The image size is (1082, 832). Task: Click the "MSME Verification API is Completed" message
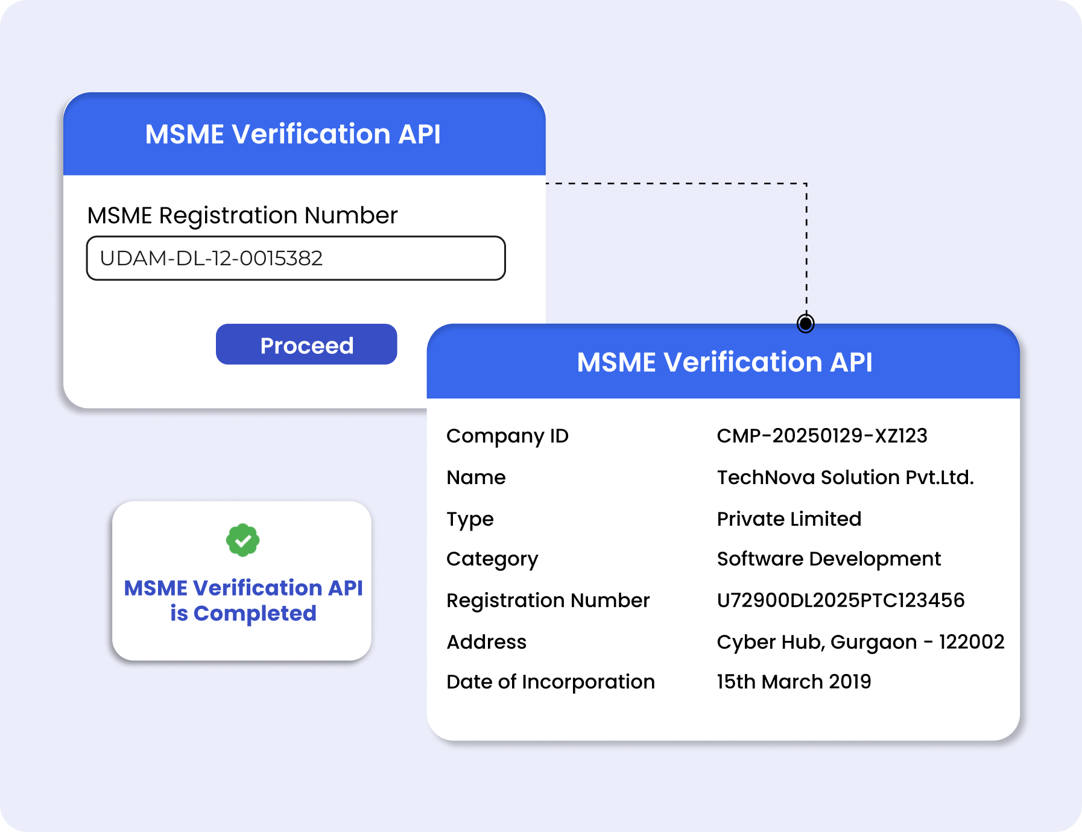point(243,600)
